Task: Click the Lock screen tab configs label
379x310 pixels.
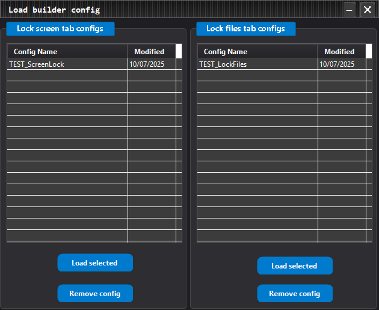Action: 60,29
